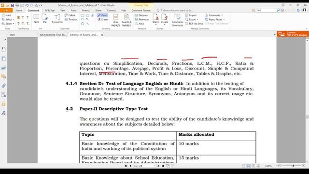Select the Typewriter tool
Image resolution: width=309 pixels, height=174 pixels.
pyautogui.click(x=57, y=19)
